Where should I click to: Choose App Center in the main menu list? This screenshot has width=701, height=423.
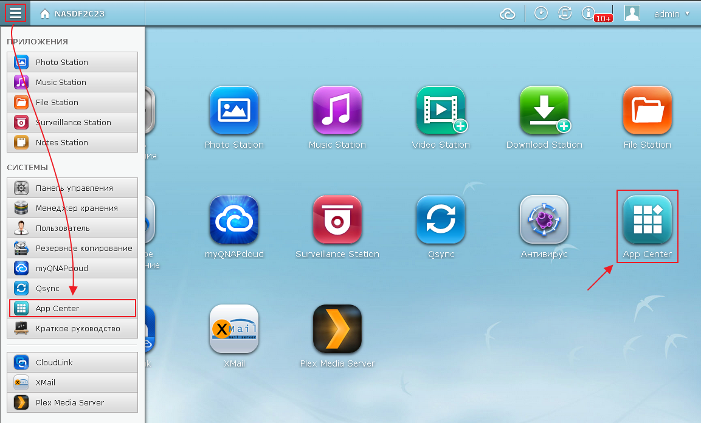point(72,309)
